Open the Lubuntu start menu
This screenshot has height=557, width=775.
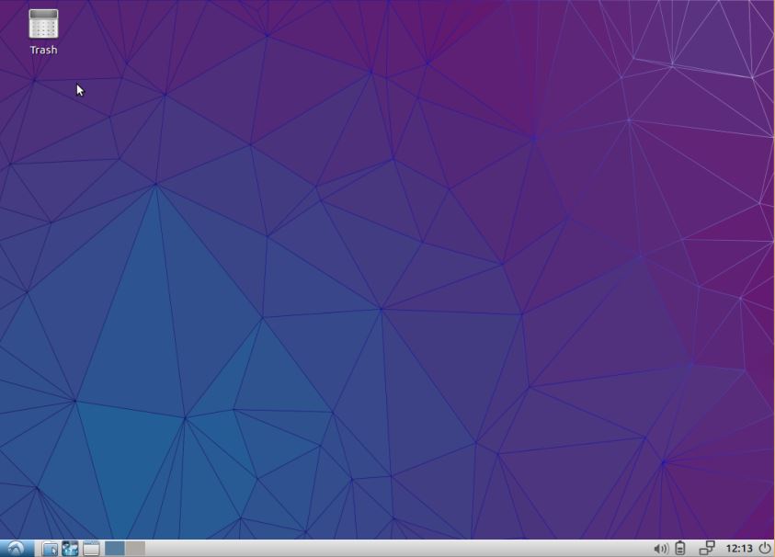coord(17,548)
